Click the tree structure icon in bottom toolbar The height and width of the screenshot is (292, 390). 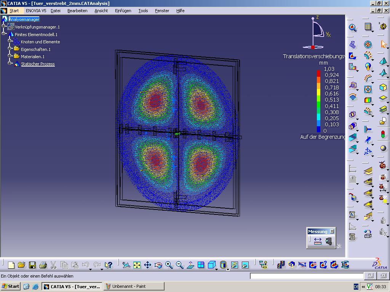point(263,265)
